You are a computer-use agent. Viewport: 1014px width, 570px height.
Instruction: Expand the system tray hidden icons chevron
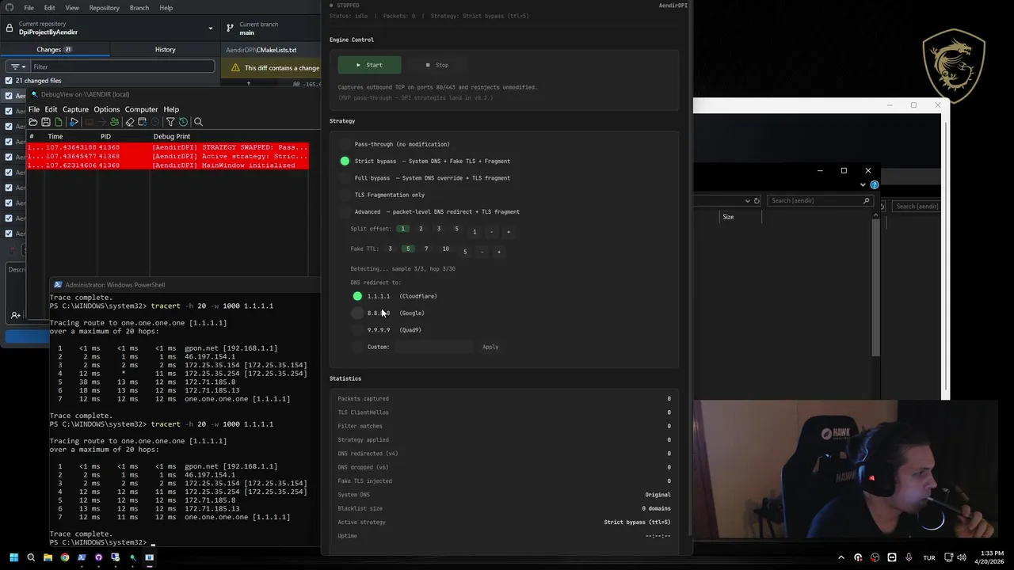click(841, 557)
